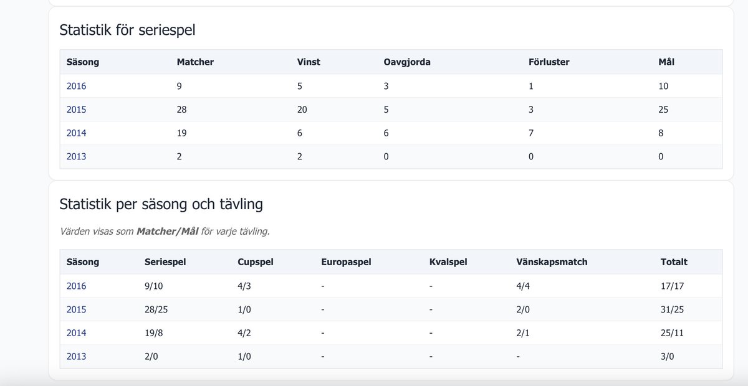Click Mål value '8' in the 2014 row

[661, 133]
